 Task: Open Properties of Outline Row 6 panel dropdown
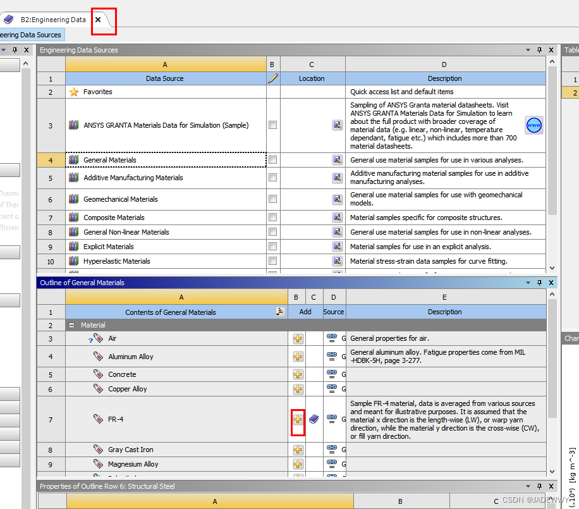click(x=528, y=486)
